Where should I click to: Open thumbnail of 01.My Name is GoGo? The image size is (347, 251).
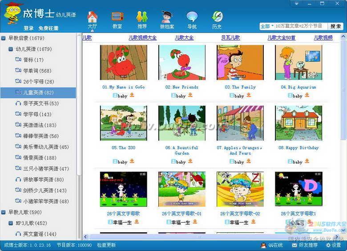[124, 63]
